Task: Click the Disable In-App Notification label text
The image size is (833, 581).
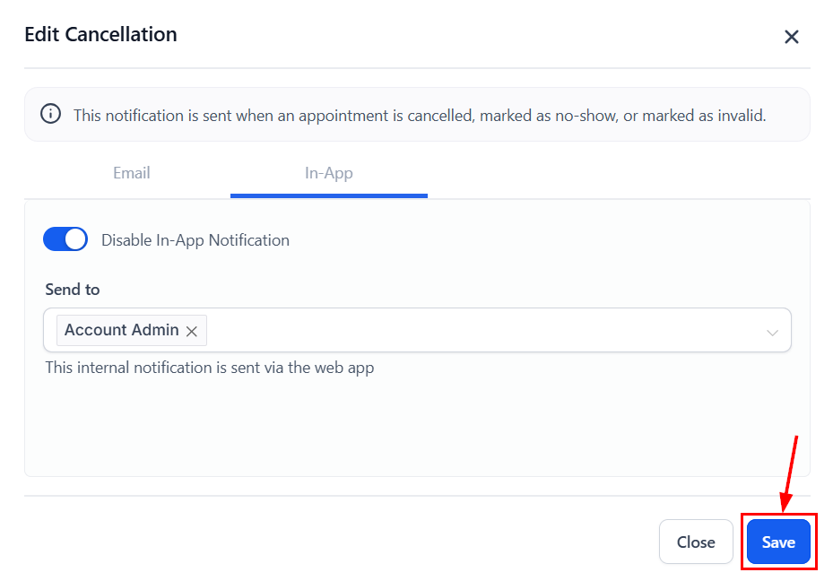Action: pos(195,240)
